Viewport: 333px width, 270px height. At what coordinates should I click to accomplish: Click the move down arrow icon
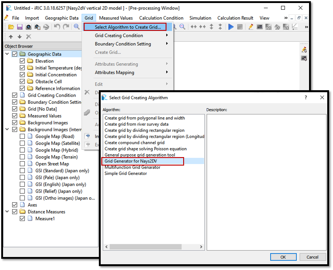20,37
